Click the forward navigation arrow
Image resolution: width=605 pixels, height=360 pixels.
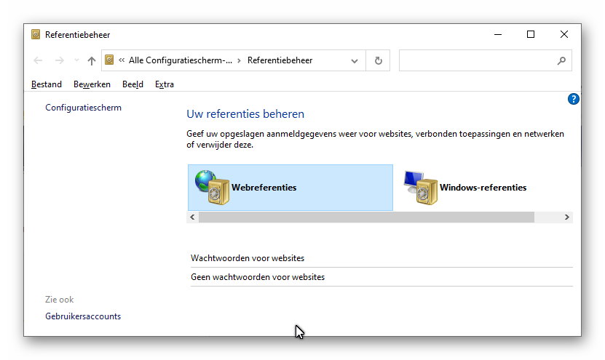pyautogui.click(x=60, y=60)
